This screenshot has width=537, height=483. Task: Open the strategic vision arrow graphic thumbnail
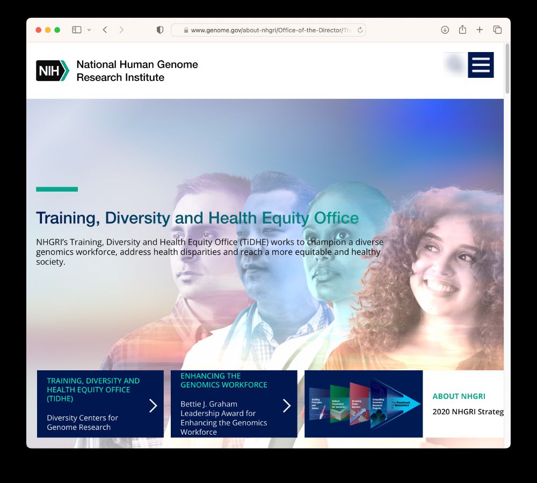364,404
